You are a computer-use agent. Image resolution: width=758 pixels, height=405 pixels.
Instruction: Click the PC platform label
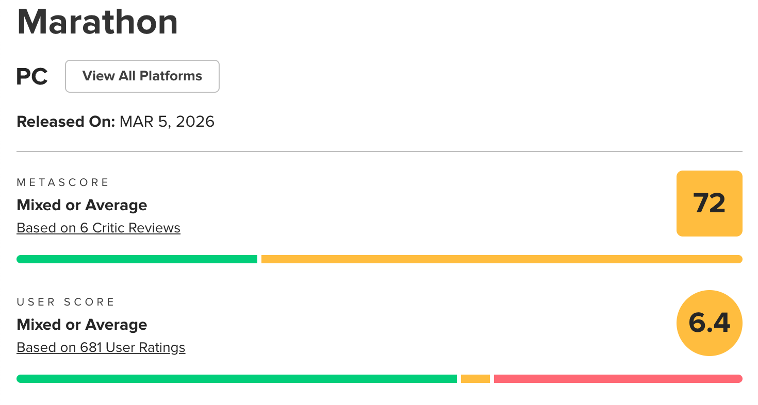[32, 77]
